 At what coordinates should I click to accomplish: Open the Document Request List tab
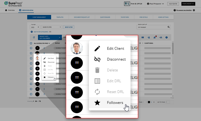[82, 17]
